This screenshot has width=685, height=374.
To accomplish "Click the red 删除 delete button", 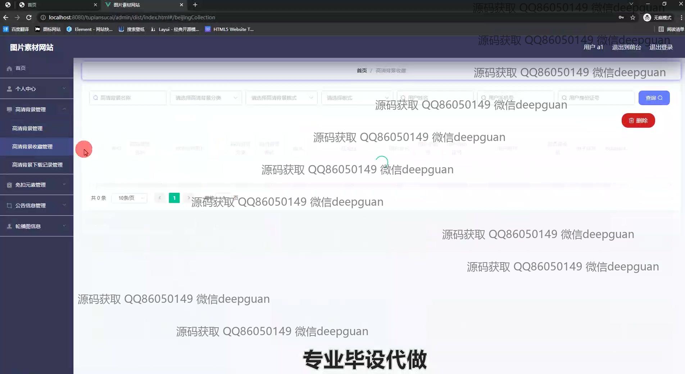I will point(638,120).
